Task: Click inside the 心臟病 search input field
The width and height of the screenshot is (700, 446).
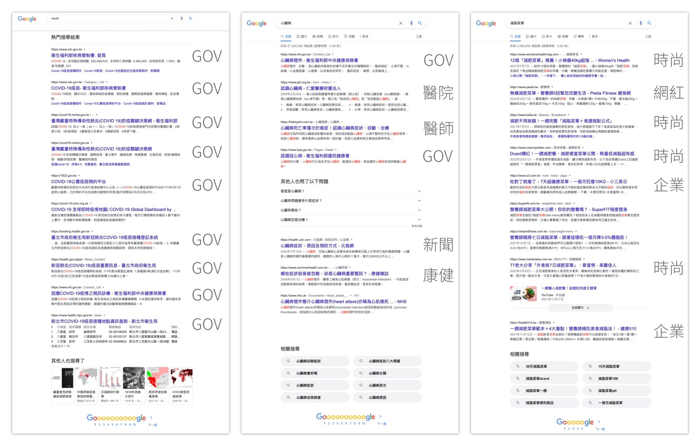Action: tap(334, 23)
